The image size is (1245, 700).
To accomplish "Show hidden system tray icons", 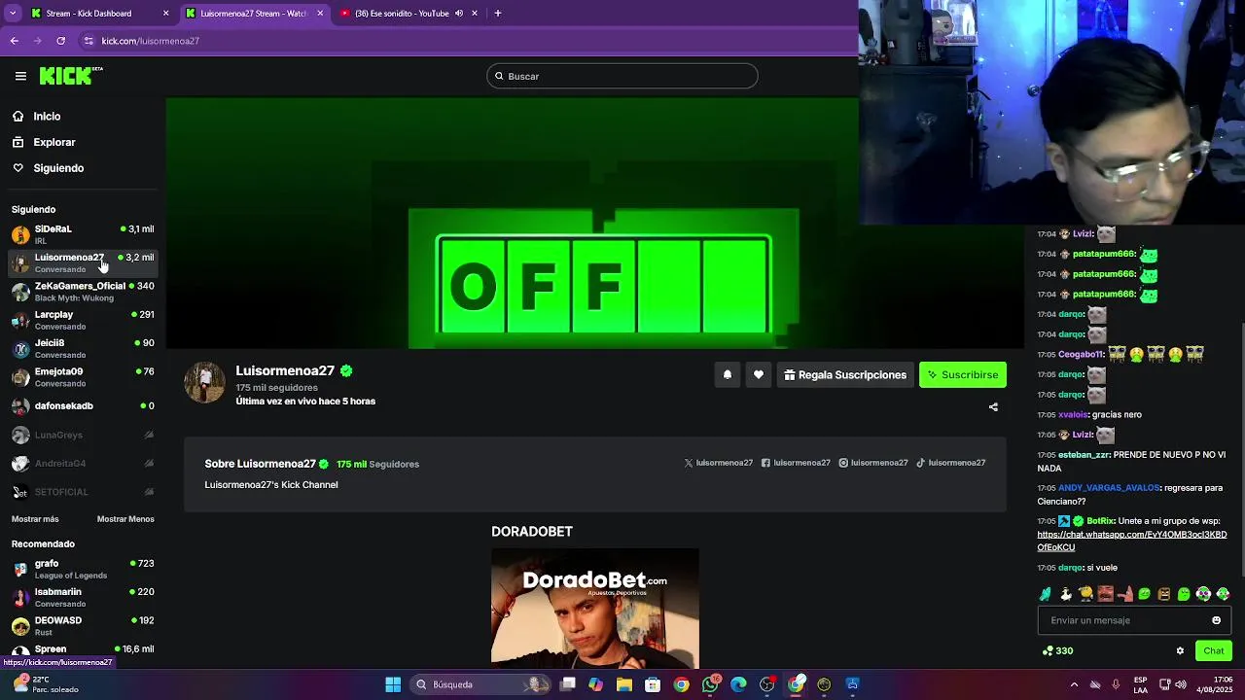I will pos(1074,684).
